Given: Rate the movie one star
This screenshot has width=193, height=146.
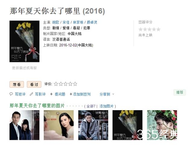Looking at the screenshot, I should click(56, 84).
